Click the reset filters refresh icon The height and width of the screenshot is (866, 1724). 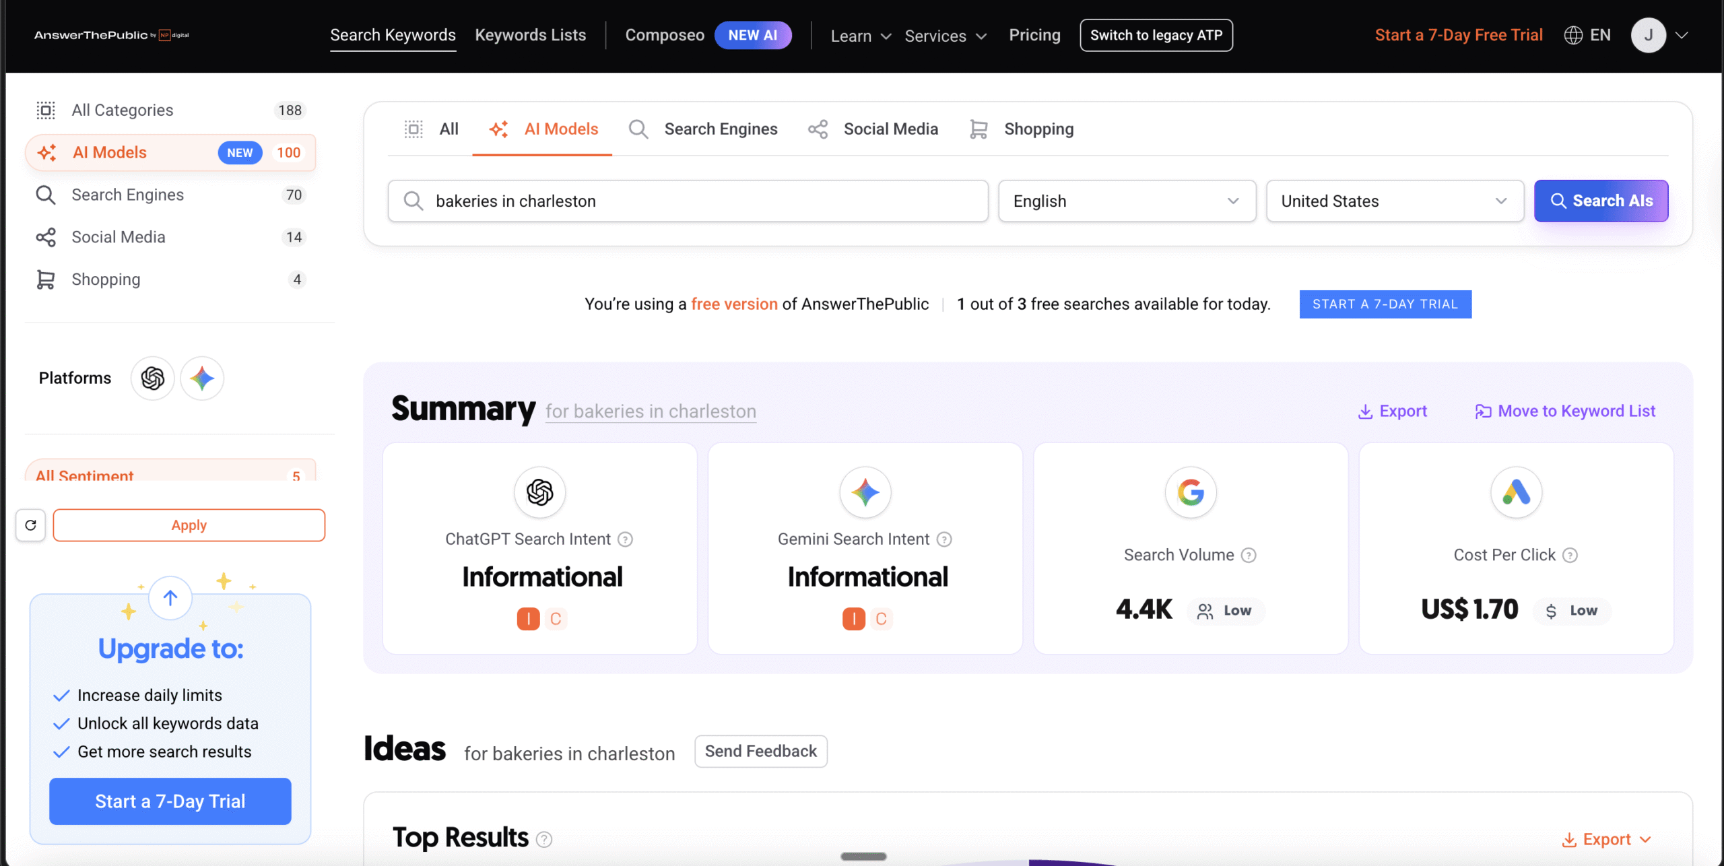[x=30, y=525]
